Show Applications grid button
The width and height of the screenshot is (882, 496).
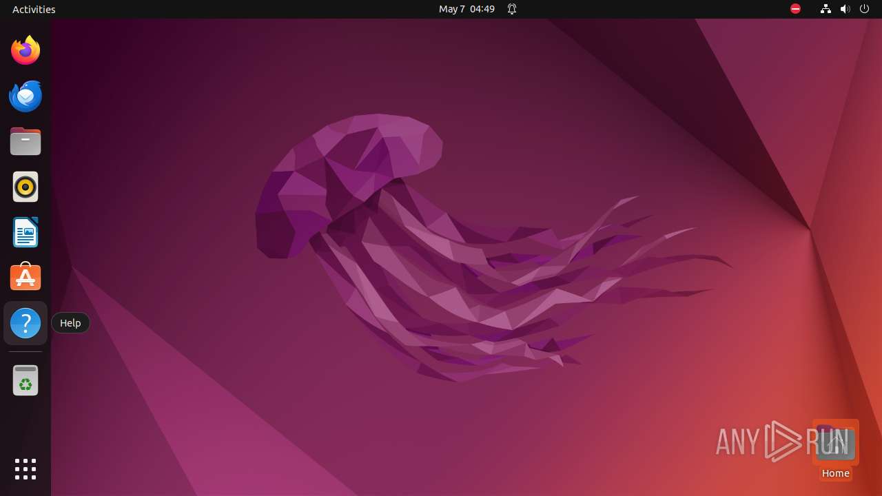click(25, 469)
